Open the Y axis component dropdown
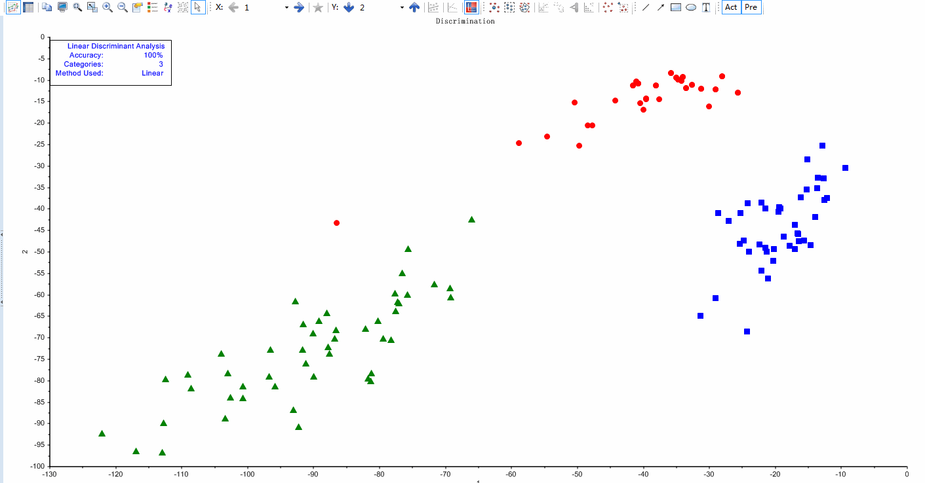 tap(402, 7)
